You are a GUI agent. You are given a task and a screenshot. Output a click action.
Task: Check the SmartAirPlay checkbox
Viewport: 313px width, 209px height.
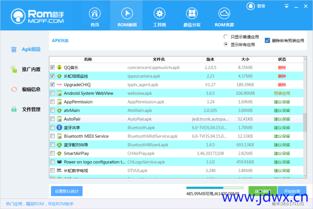click(53, 153)
